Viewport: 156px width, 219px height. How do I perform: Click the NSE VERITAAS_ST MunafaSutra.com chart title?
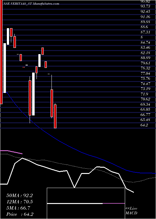[31, 4]
